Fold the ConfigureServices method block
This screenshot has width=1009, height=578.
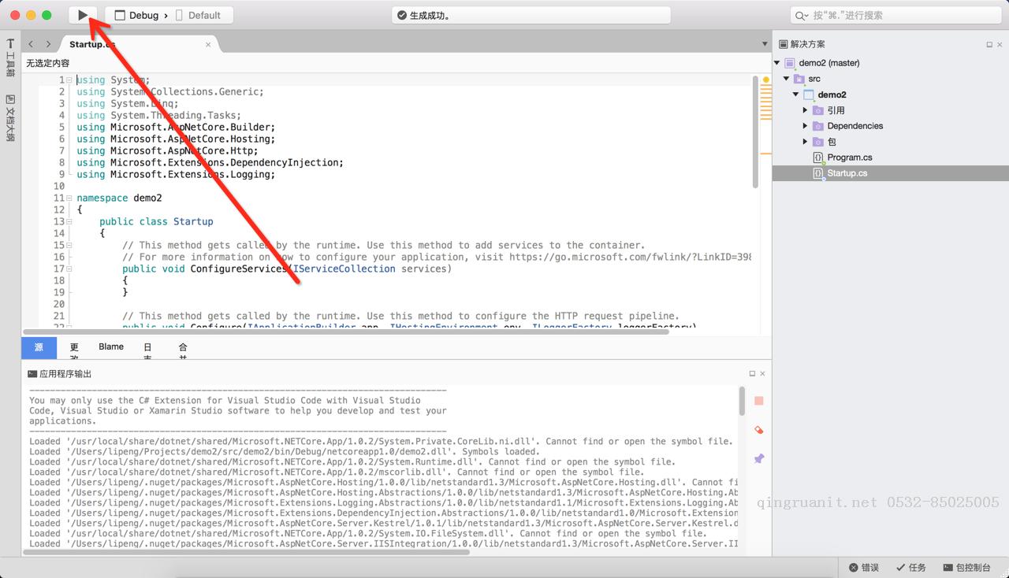pos(69,269)
